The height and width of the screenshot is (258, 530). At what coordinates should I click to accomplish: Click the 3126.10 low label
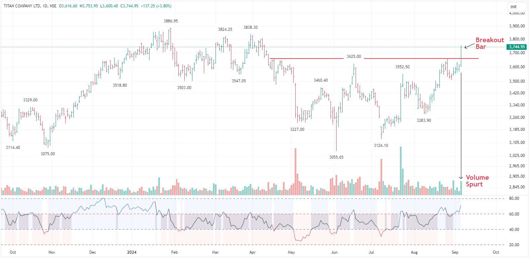point(381,146)
